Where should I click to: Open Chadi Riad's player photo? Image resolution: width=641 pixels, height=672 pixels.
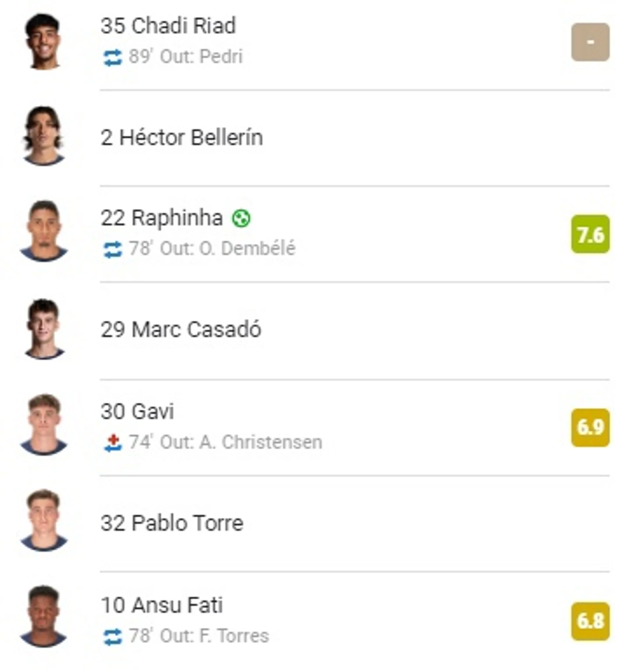(x=43, y=42)
